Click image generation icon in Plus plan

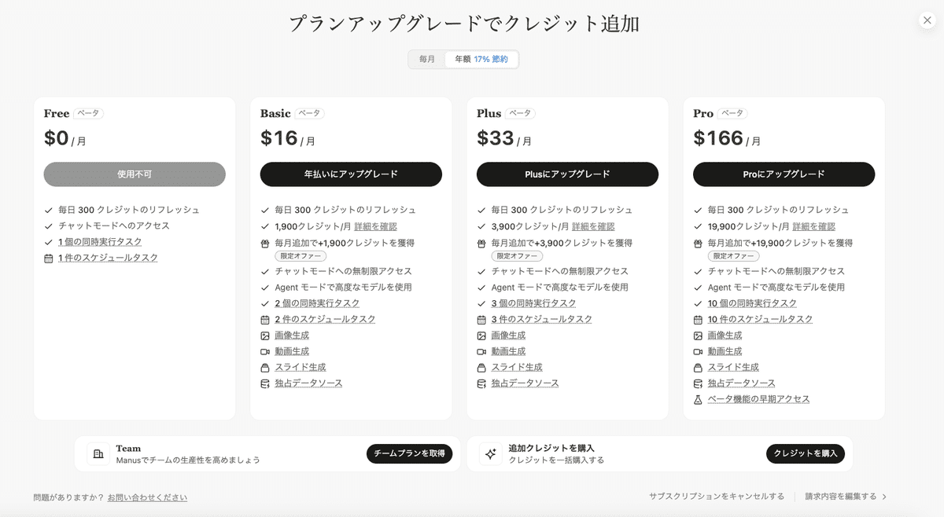click(481, 335)
